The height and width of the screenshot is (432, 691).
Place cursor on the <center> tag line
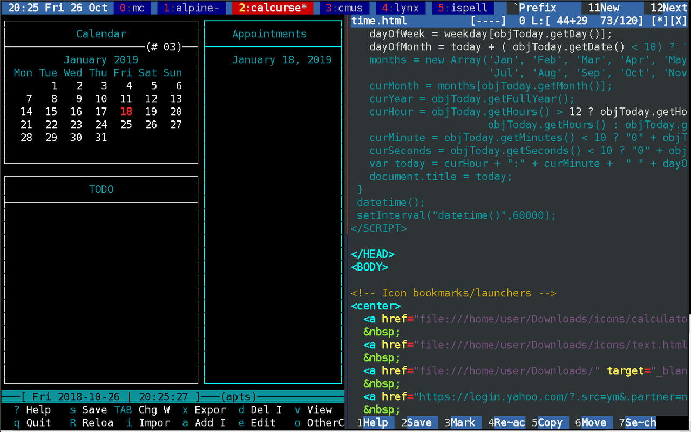(376, 306)
